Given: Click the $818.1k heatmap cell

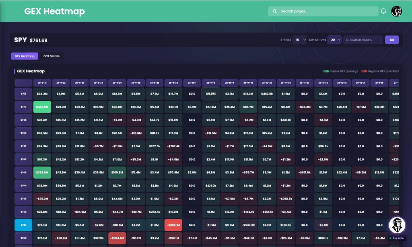Looking at the screenshot, I should pyautogui.click(x=323, y=238).
